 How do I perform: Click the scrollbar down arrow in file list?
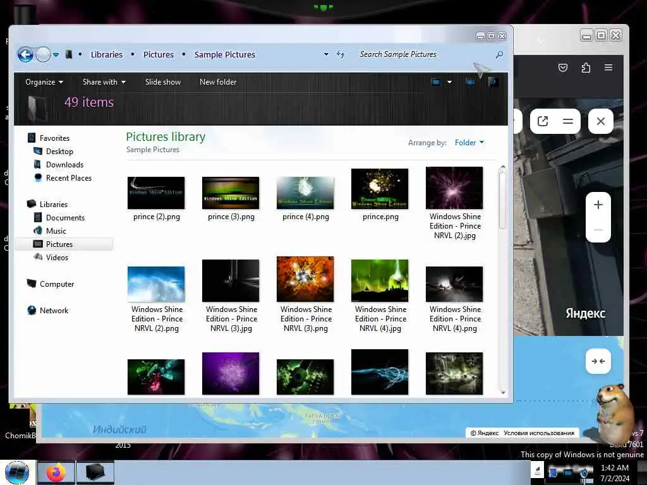pos(502,392)
